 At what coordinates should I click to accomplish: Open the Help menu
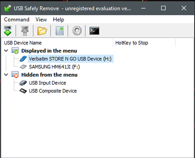[x=58, y=19]
